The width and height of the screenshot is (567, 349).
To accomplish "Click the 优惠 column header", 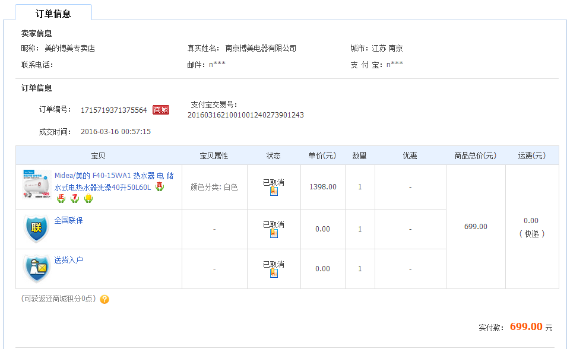I will click(410, 156).
